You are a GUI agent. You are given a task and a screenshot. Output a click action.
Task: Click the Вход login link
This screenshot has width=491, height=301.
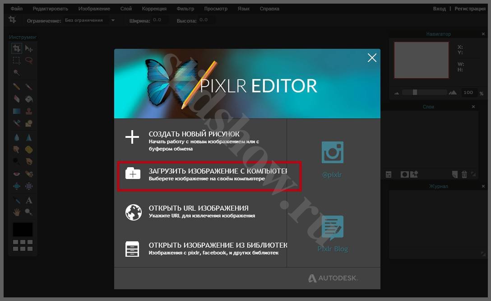tap(440, 9)
